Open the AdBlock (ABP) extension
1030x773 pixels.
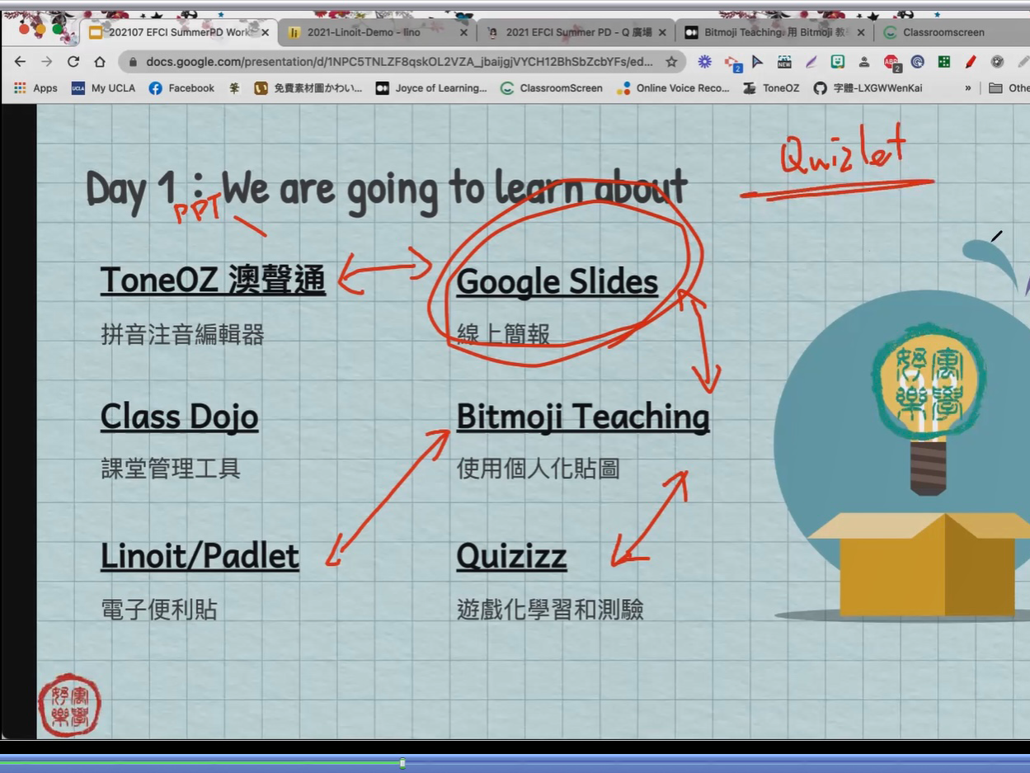(891, 62)
